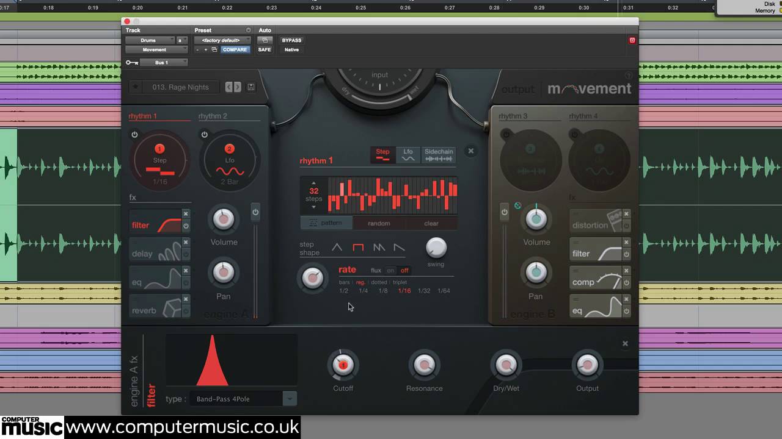Remove the engine B eq effect
This screenshot has width=782, height=439.
coord(626,299)
